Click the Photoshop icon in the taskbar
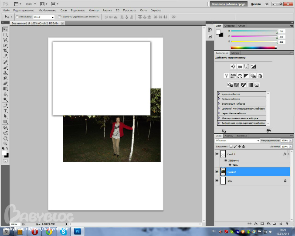 (78, 231)
